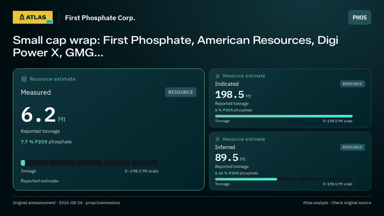Screen dimensions: 384x216
Task: Click the 0–198.5 Mt scale label in the Measured card
Action: click(141, 171)
